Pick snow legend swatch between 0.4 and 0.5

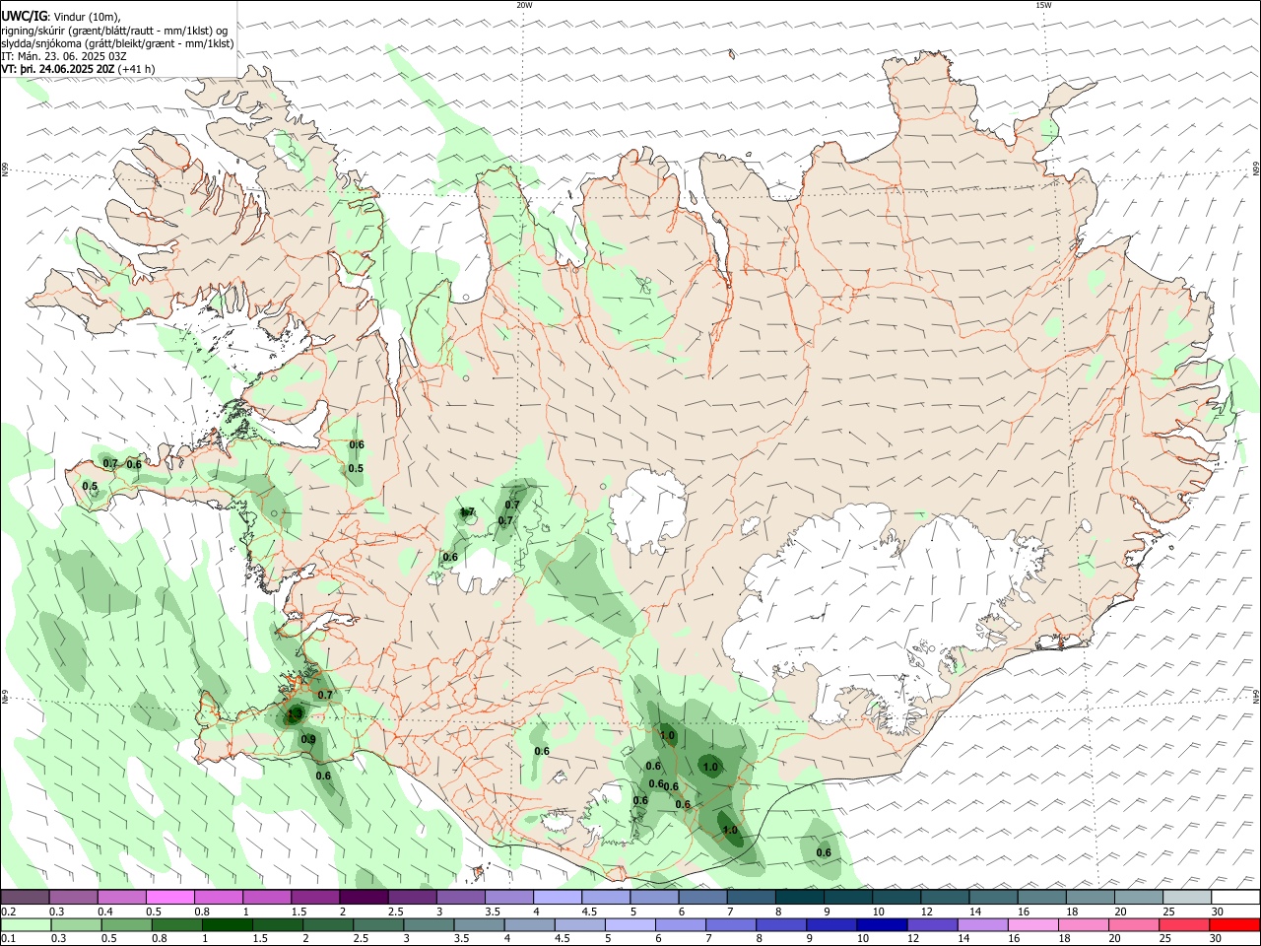(121, 898)
